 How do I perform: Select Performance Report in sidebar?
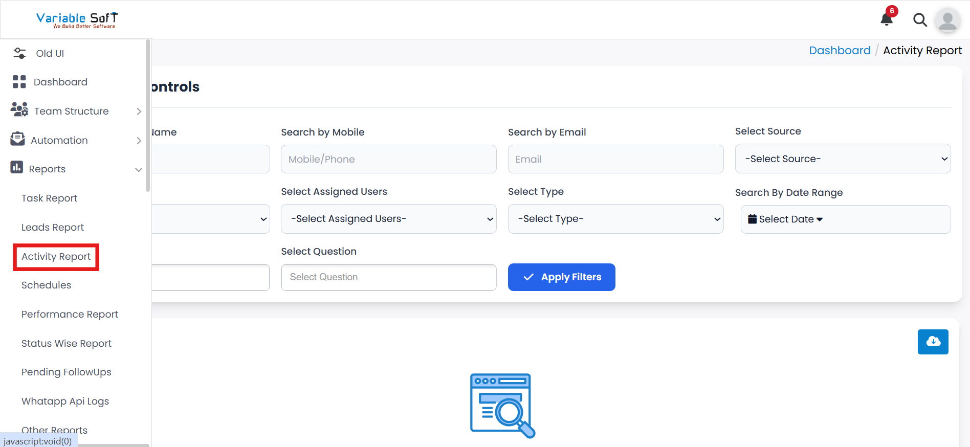pyautogui.click(x=70, y=315)
